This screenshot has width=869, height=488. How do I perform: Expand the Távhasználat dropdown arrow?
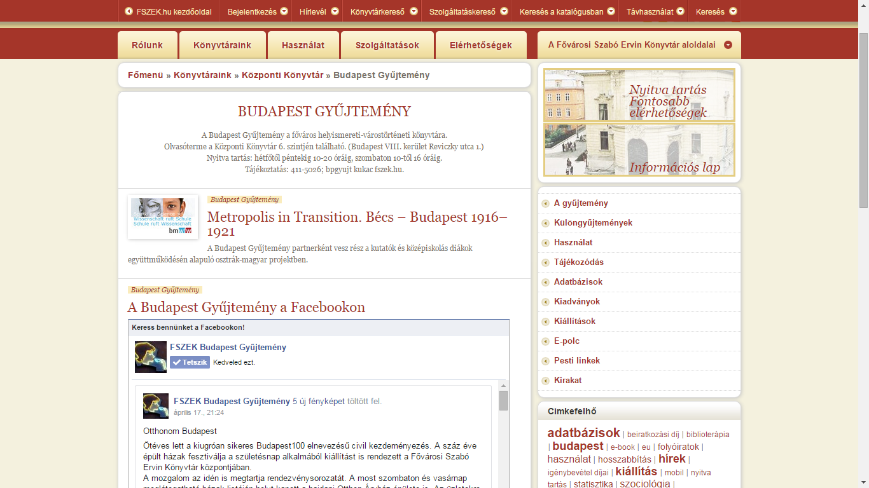coord(680,11)
